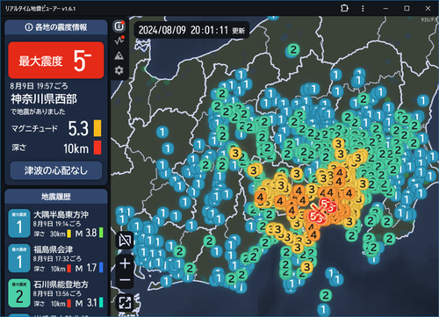Screen dimensions: 439x317
Task: Click the red 最大震度 5- banner
Action: (x=56, y=61)
